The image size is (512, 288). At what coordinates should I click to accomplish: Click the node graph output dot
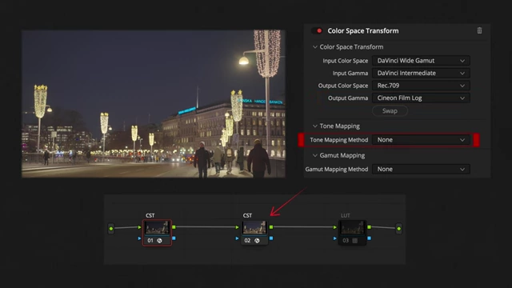tap(398, 229)
